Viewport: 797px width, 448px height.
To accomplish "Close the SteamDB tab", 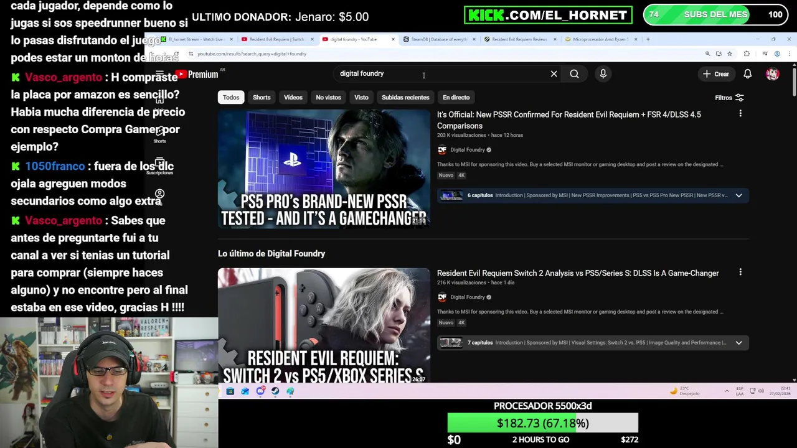I will [x=474, y=39].
